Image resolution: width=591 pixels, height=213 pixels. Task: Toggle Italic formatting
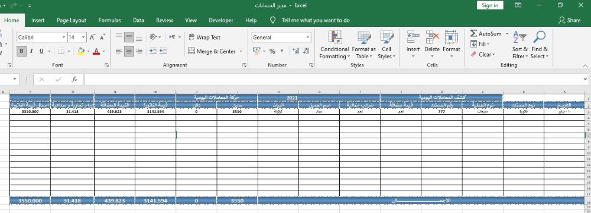[x=31, y=51]
